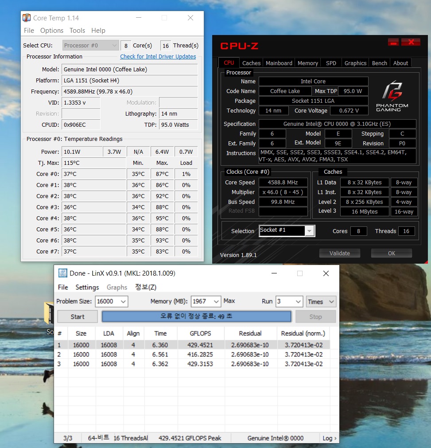Open the Times unit dropdown in LinX
This screenshot has width=431, height=448.
tap(321, 301)
